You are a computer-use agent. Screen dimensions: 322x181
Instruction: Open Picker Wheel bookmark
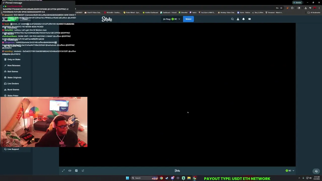click(132, 13)
